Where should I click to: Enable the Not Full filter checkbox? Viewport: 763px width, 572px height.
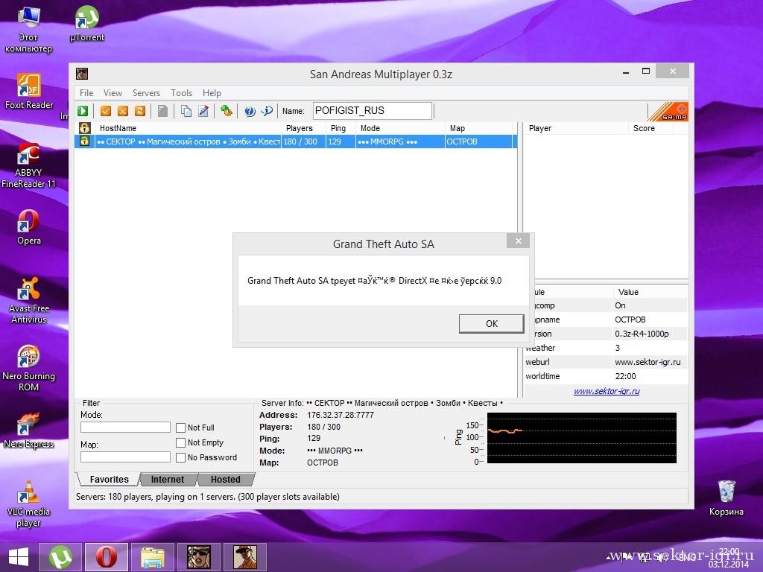point(180,428)
